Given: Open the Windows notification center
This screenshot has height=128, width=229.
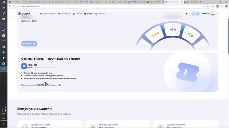Looking at the screenshot, I should [4, 124].
